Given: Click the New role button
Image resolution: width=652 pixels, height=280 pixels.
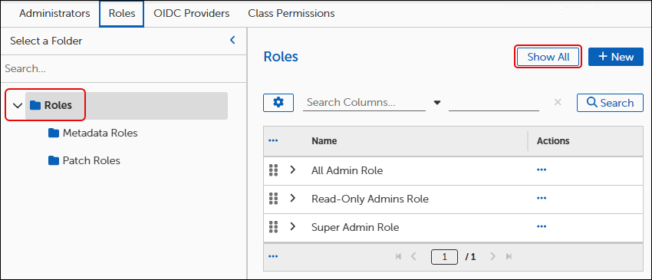Looking at the screenshot, I should tap(616, 57).
